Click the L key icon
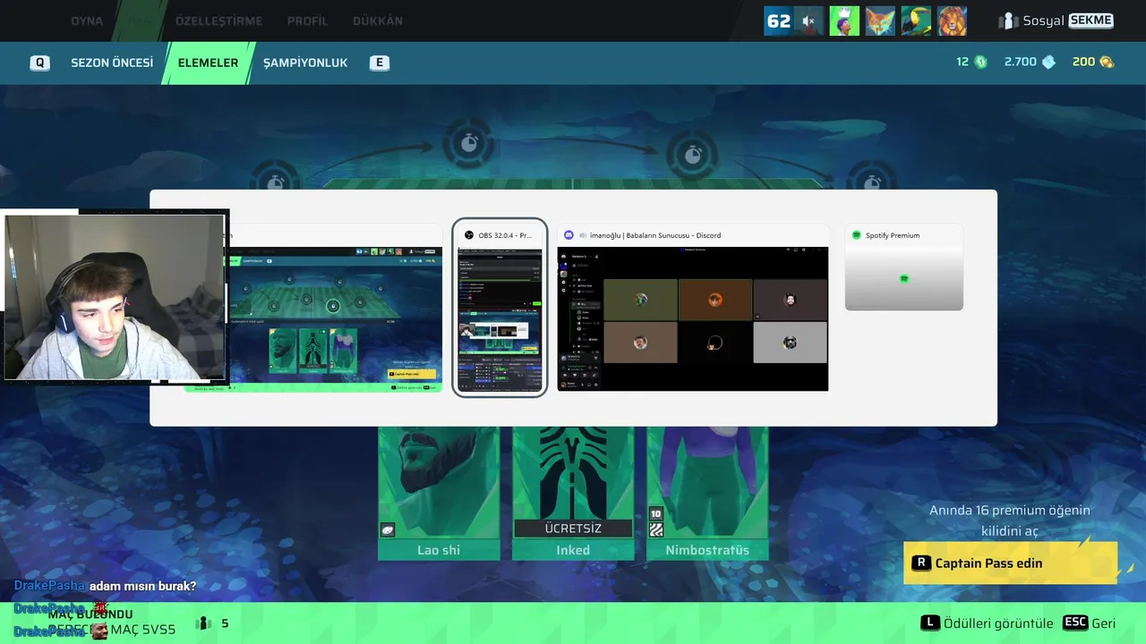1146x644 pixels. click(x=930, y=623)
